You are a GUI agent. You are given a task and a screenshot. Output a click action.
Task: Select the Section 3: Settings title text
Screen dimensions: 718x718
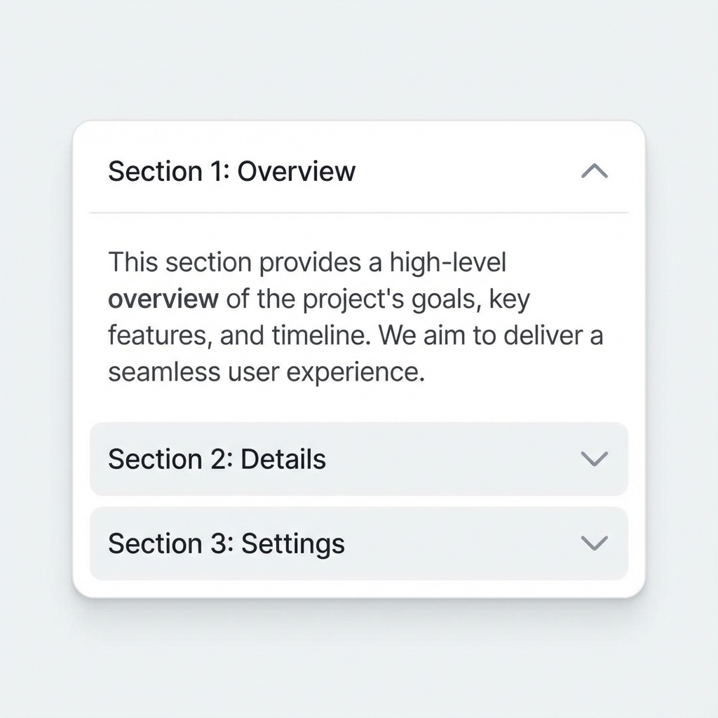pos(226,543)
